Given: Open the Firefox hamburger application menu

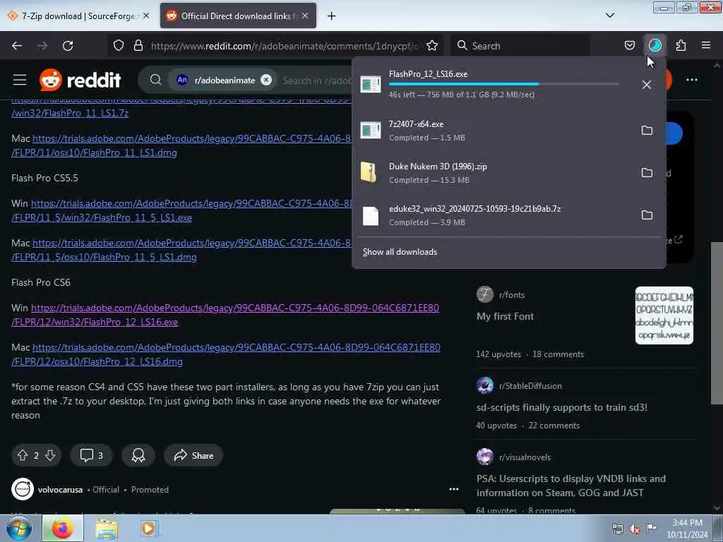Looking at the screenshot, I should 706,46.
